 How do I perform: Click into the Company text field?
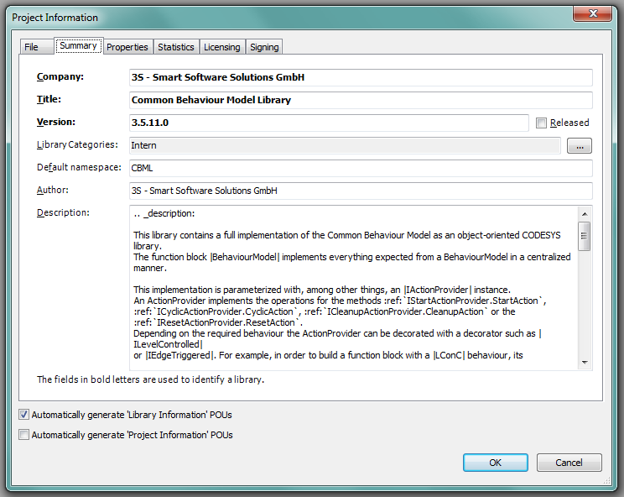click(x=361, y=77)
